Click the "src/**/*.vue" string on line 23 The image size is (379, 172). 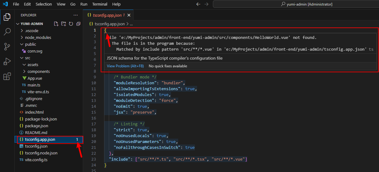pyautogui.click(x=228, y=159)
